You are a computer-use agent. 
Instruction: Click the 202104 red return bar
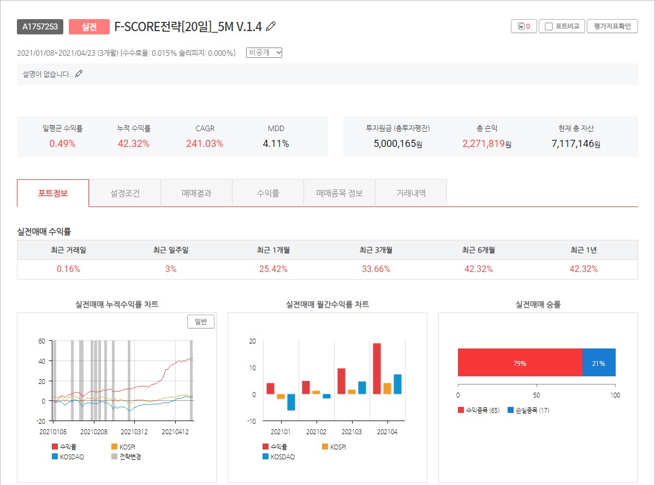click(377, 369)
